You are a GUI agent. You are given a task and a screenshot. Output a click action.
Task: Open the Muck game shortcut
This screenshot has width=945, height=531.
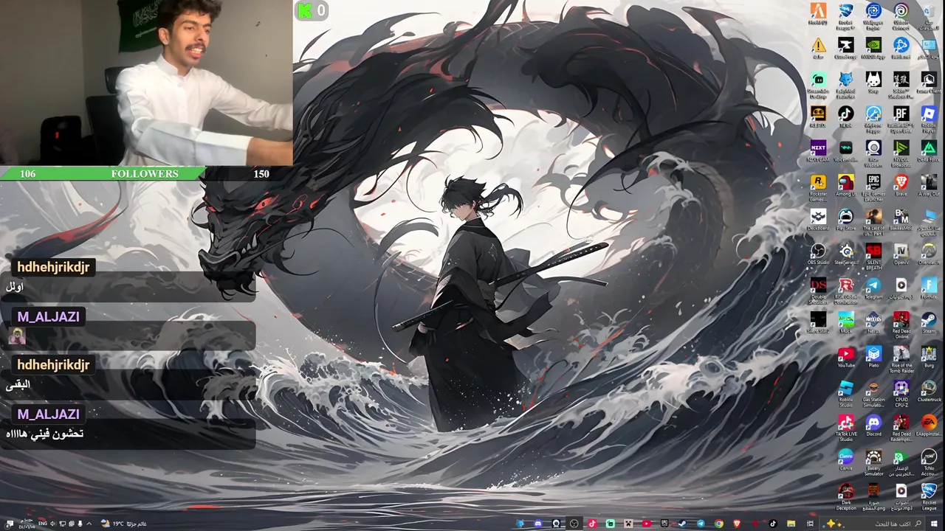coord(846,322)
